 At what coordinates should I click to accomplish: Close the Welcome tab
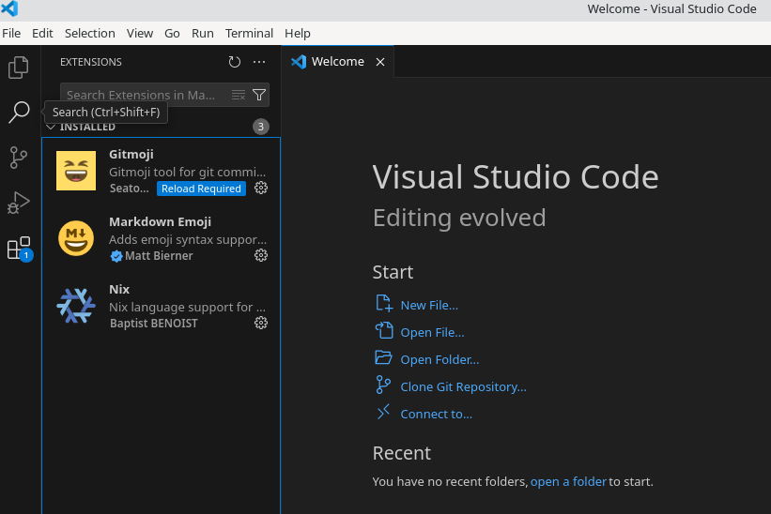click(380, 62)
